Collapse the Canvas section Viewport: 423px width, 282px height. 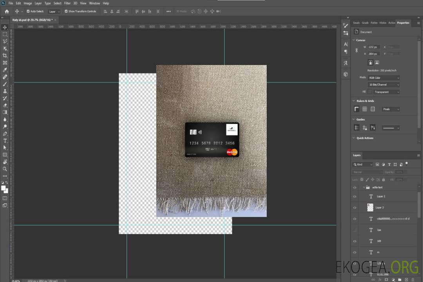354,40
